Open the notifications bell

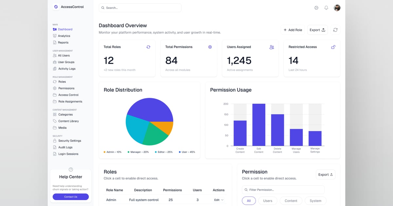point(326,8)
